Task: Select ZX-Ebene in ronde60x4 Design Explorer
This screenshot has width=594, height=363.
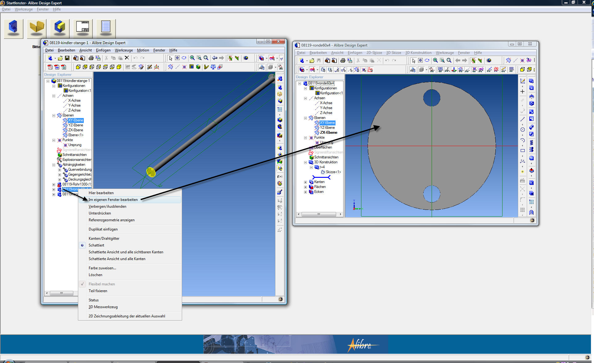Action: tap(328, 133)
